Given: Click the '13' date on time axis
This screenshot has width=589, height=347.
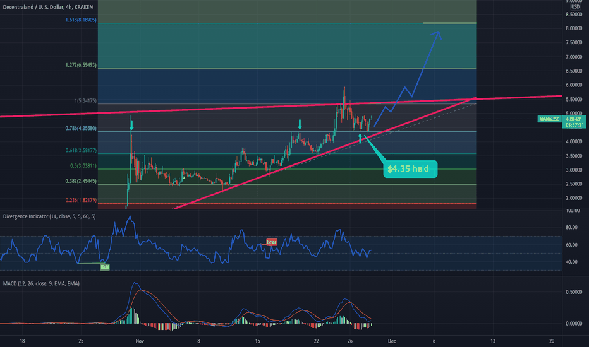Looking at the screenshot, I should (493, 341).
